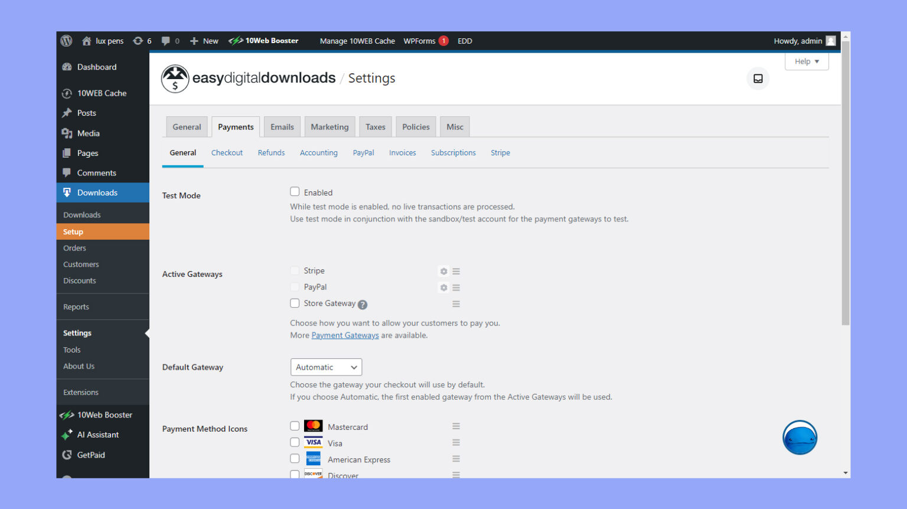Click the comments bubble icon in admin bar
Screen dimensions: 907x509
(x=165, y=41)
